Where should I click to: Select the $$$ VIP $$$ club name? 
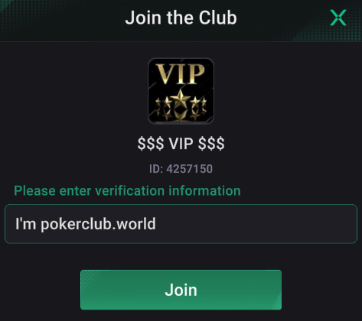(181, 144)
